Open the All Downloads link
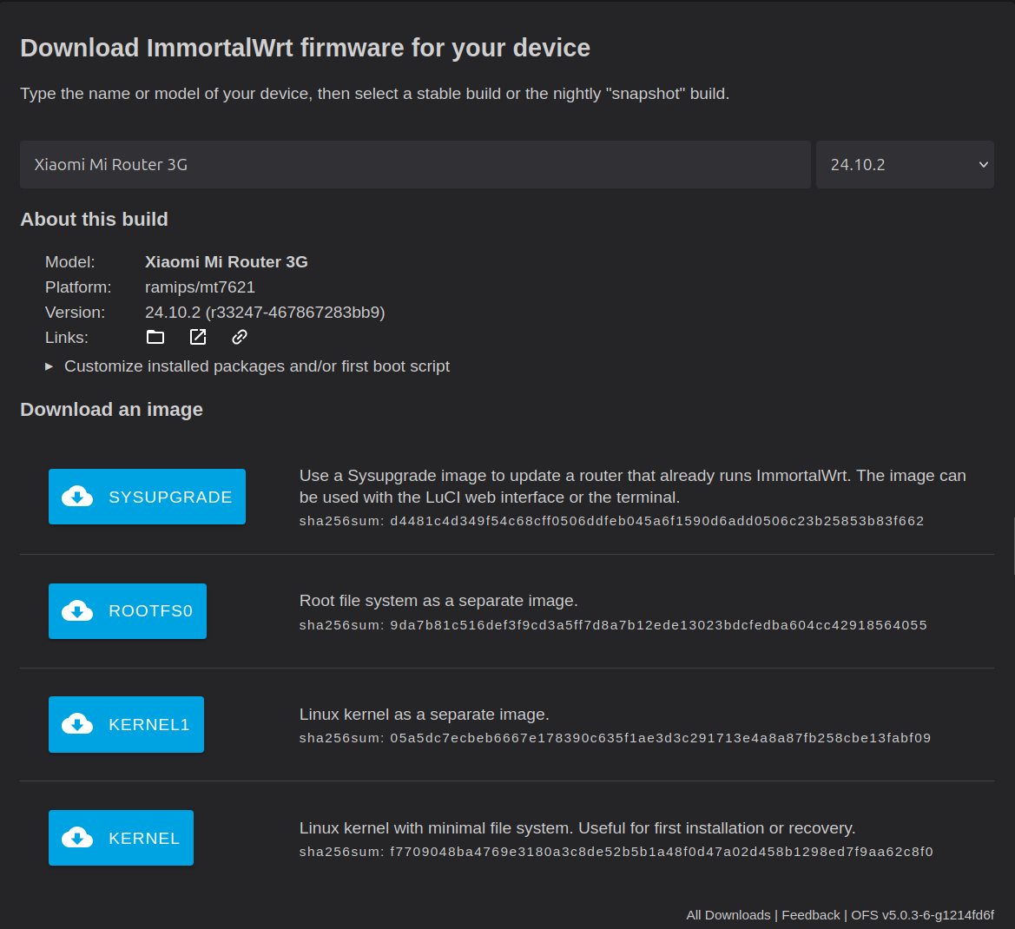The width and height of the screenshot is (1015, 929). [x=728, y=915]
